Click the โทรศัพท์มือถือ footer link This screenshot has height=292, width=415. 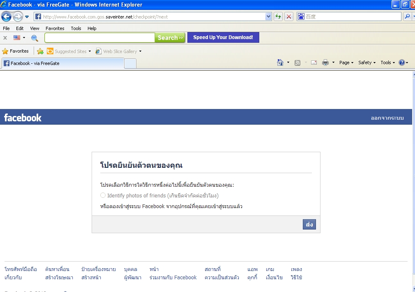pos(21,269)
